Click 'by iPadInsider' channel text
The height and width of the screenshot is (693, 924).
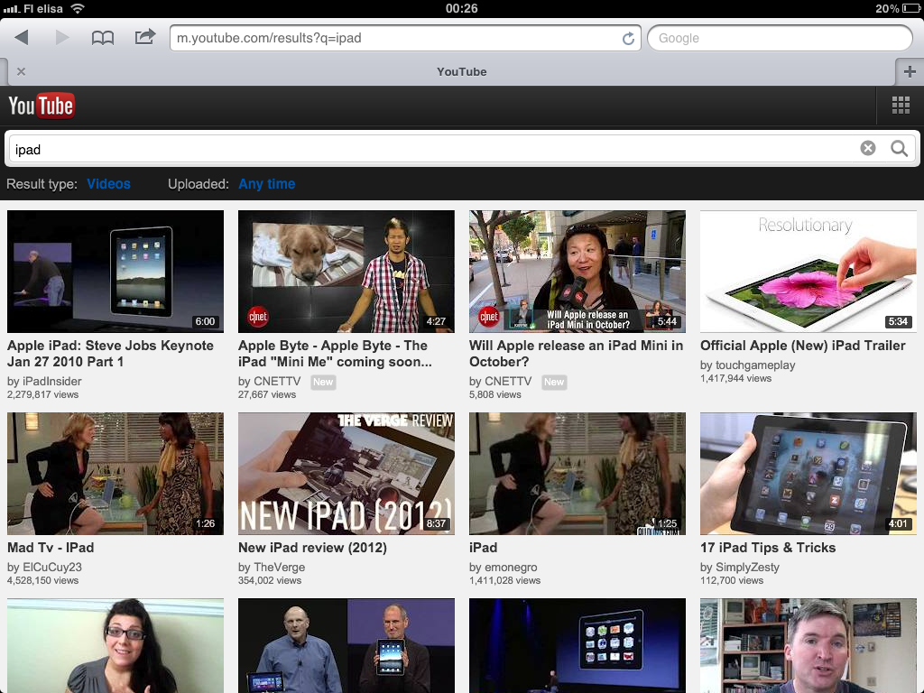[x=44, y=382]
